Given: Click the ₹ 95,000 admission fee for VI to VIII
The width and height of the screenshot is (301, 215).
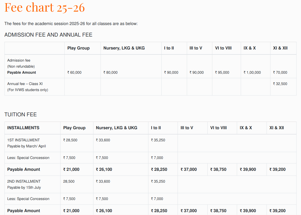Looking at the screenshot, I should [x=222, y=72].
